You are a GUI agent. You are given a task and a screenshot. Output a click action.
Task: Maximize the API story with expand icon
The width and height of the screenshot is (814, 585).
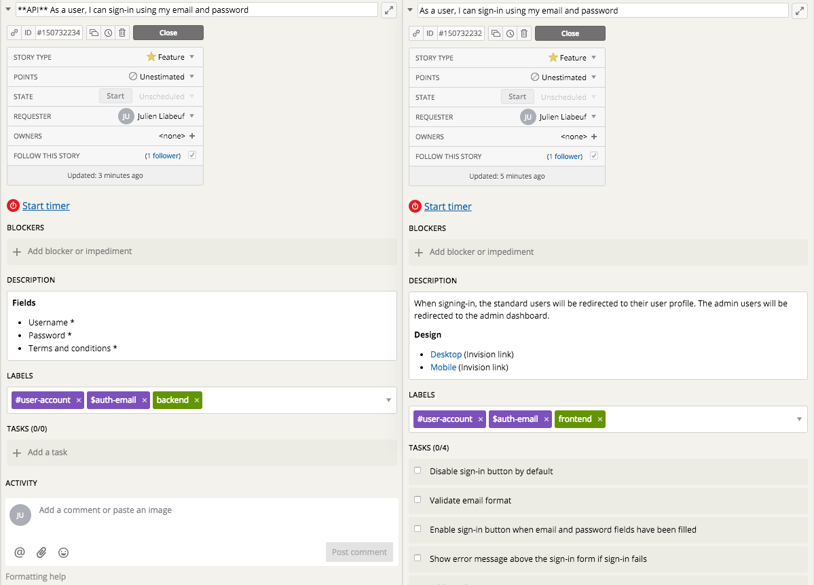(x=389, y=10)
